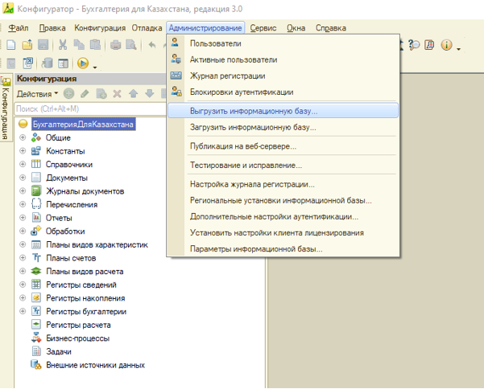The image size is (484, 389).
Task: Click the Save floppy disk icon
Action: coord(43,45)
